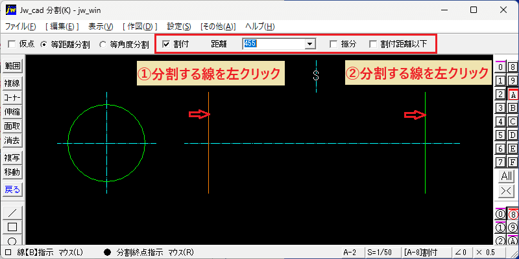Click the 距離 input field showing 455

coord(273,43)
